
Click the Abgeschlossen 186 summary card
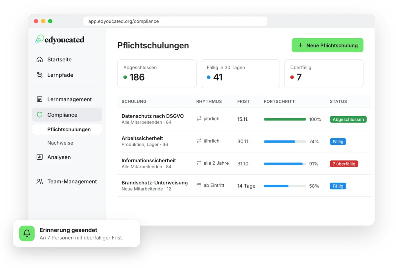click(157, 74)
